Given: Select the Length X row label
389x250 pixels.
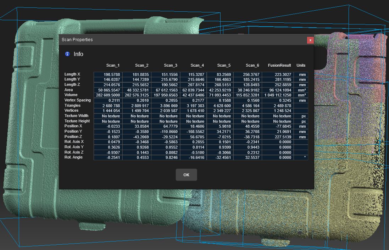Looking at the screenshot, I should (72, 74).
